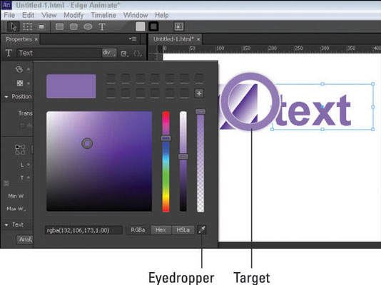Open the File menu

(9, 15)
